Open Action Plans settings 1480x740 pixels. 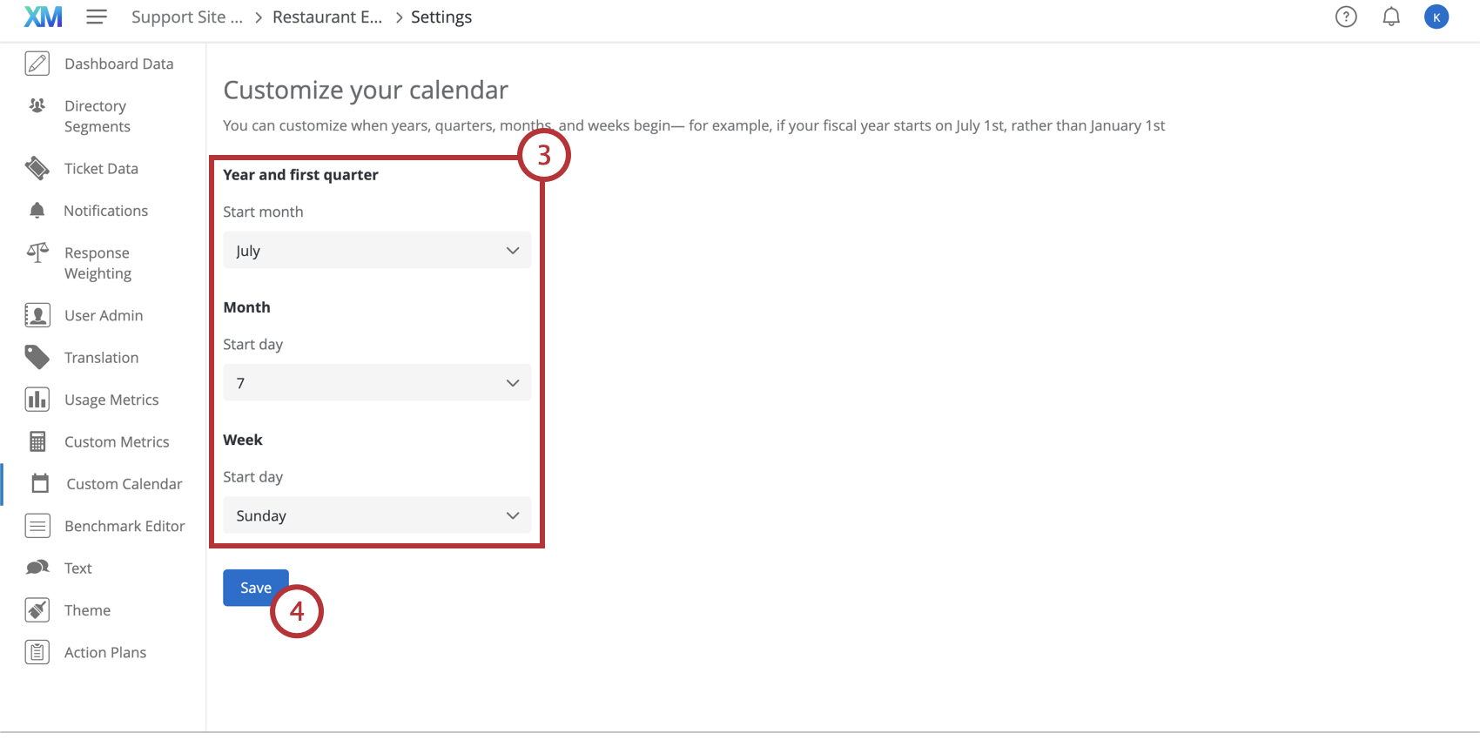coord(104,652)
